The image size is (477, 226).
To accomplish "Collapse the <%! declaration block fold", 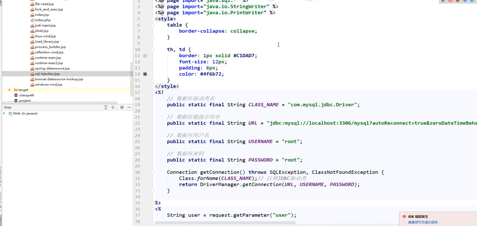I will [x=153, y=93].
